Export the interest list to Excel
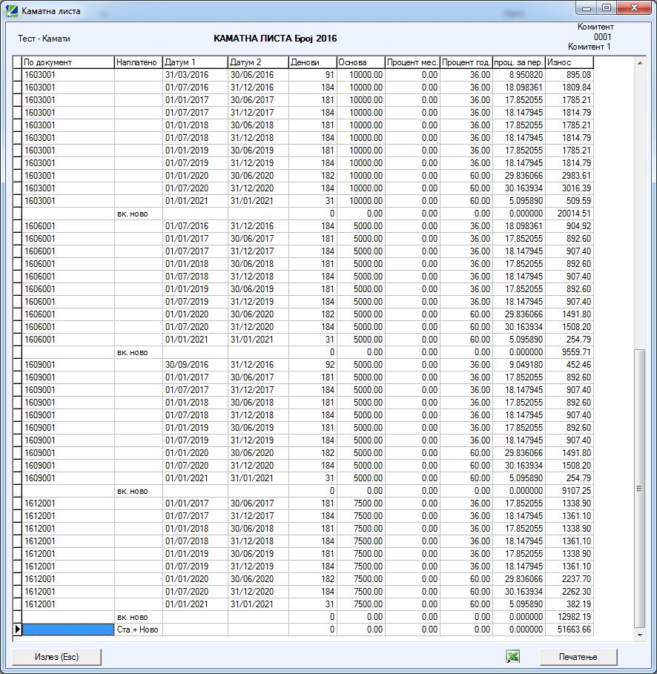Viewport: 657px width, 674px height. click(512, 656)
